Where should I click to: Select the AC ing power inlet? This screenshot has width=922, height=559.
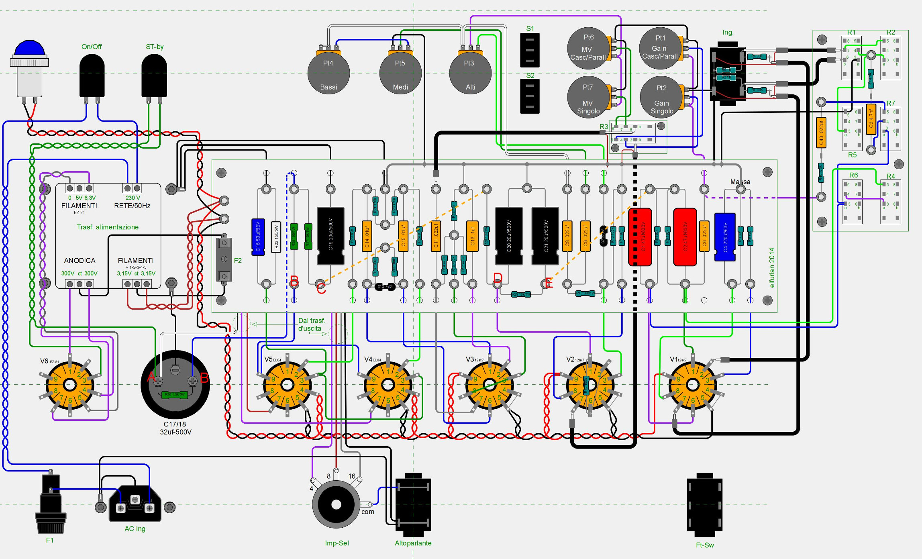[135, 504]
